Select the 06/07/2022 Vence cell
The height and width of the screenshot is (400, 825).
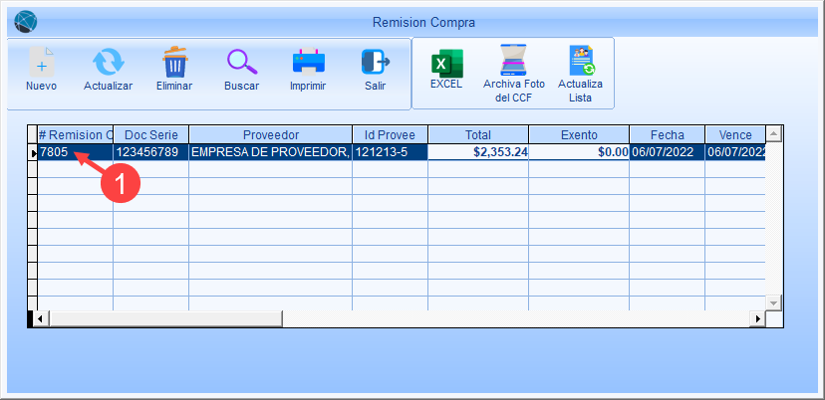735,152
